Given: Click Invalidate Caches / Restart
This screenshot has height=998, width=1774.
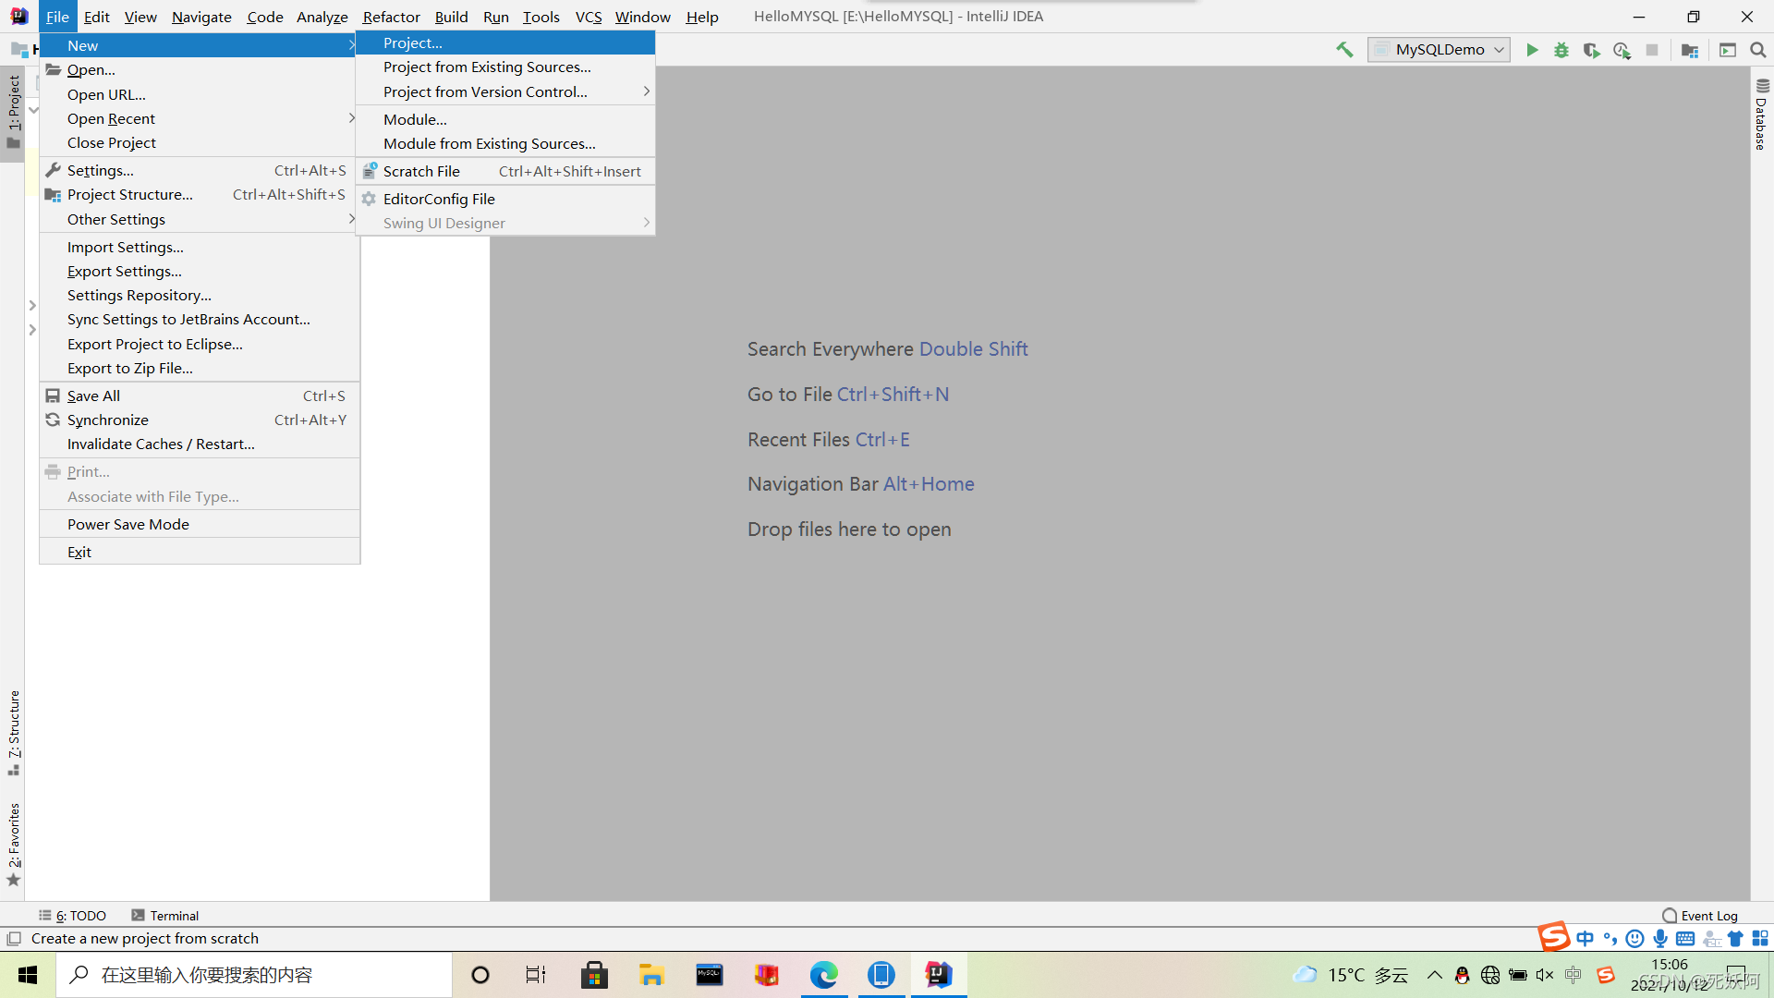Looking at the screenshot, I should [161, 444].
